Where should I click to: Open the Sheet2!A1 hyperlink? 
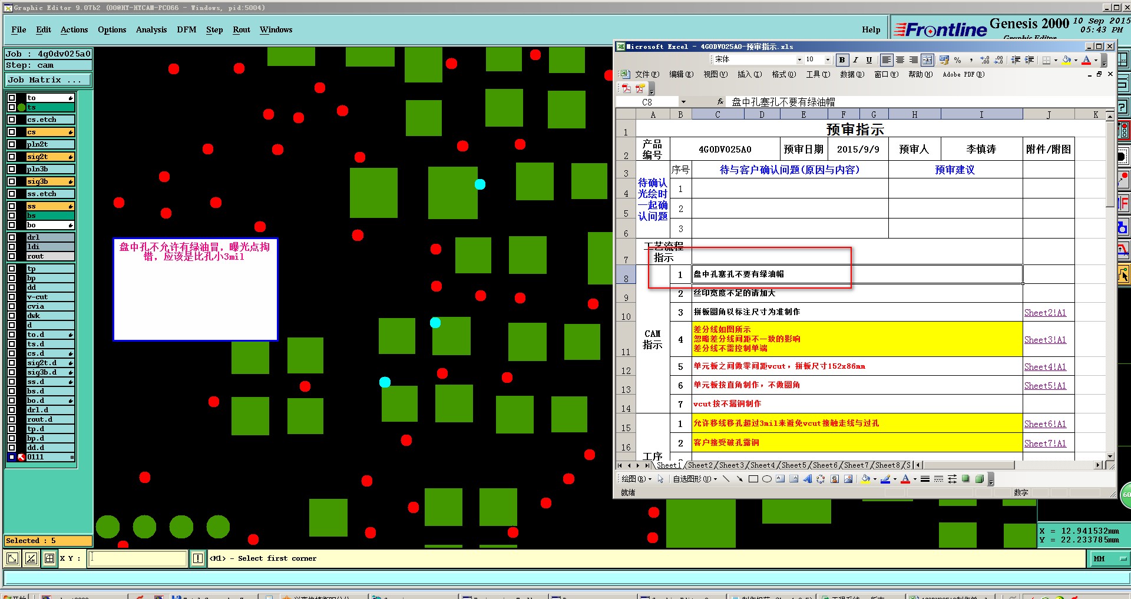click(x=1045, y=313)
